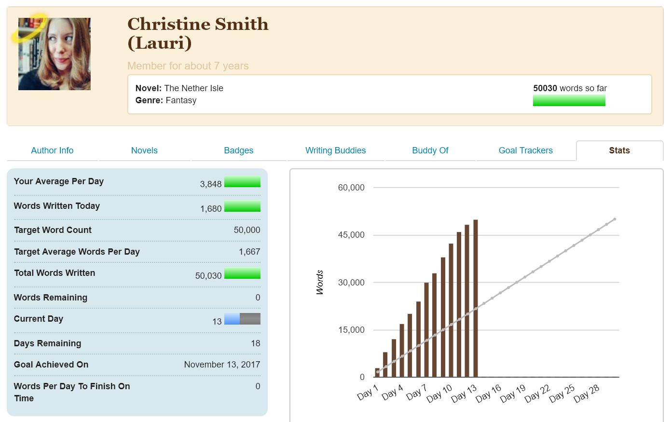Click the 50030 words progress bar
Screen dimensions: 671x422
(x=569, y=100)
